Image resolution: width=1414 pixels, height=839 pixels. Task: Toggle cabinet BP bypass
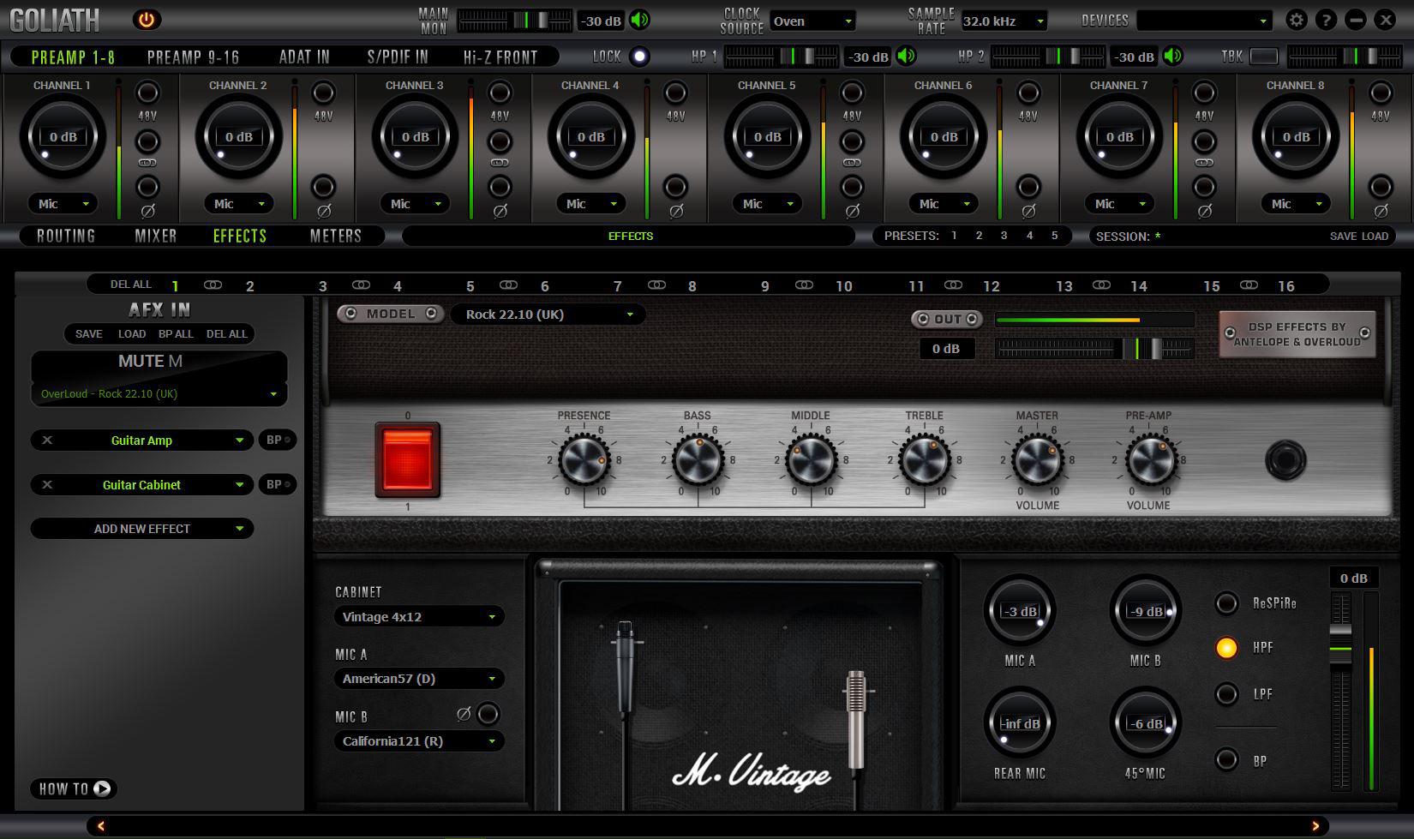pyautogui.click(x=1226, y=760)
